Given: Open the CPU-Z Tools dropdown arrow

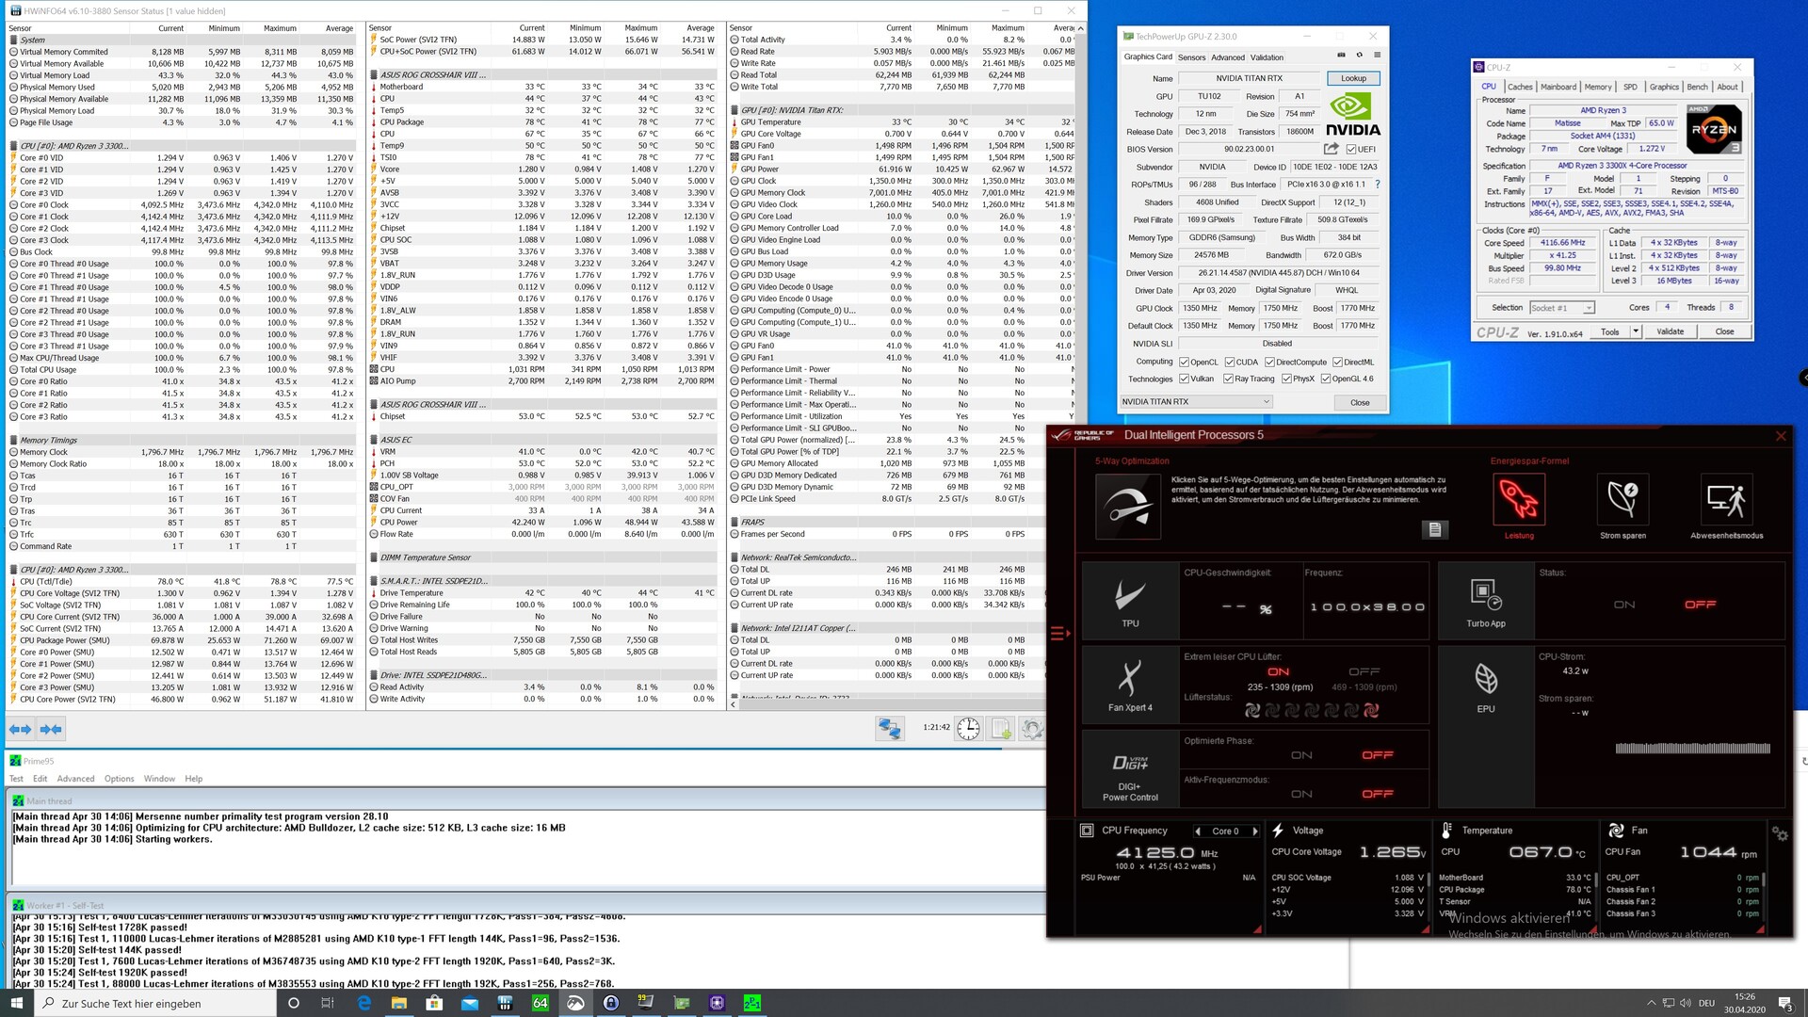Looking at the screenshot, I should (x=1636, y=331).
